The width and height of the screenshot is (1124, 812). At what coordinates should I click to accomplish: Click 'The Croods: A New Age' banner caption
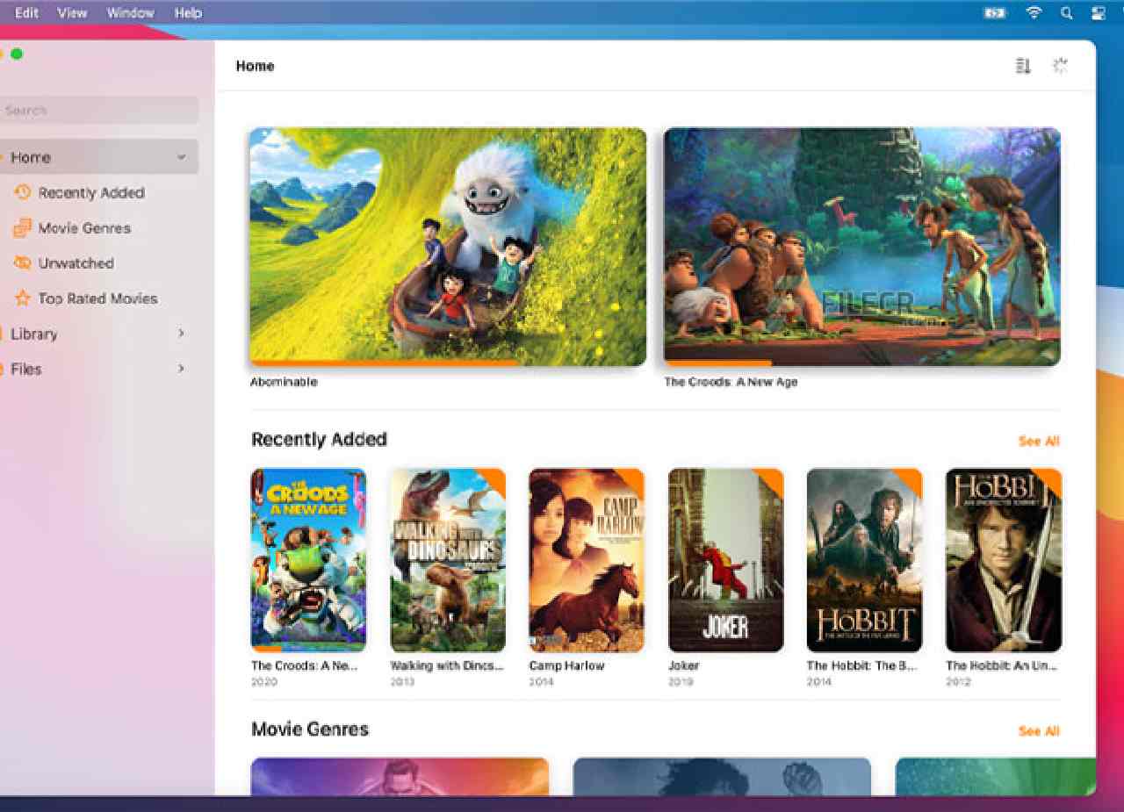point(731,382)
